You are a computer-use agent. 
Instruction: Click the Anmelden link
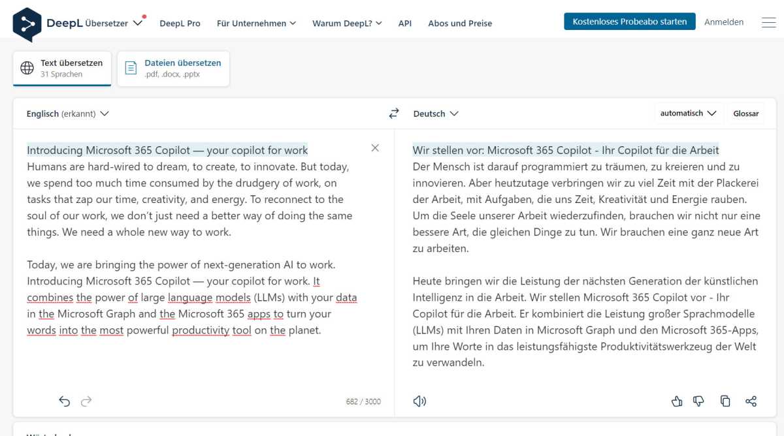[x=724, y=22]
